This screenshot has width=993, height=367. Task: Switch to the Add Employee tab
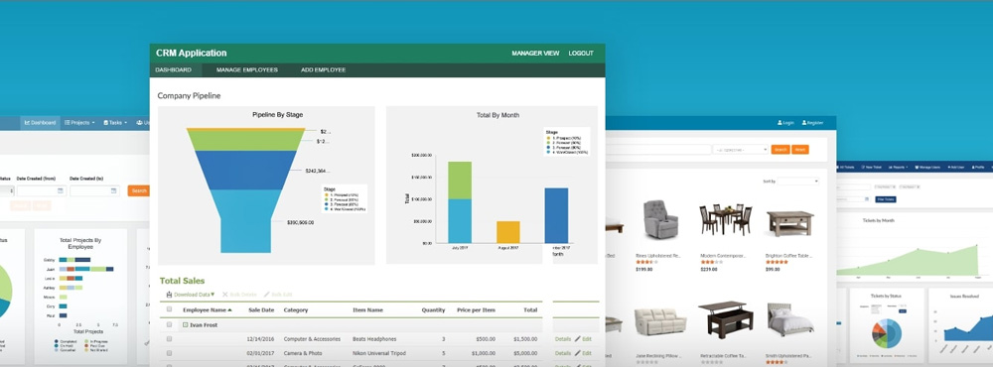[323, 70]
